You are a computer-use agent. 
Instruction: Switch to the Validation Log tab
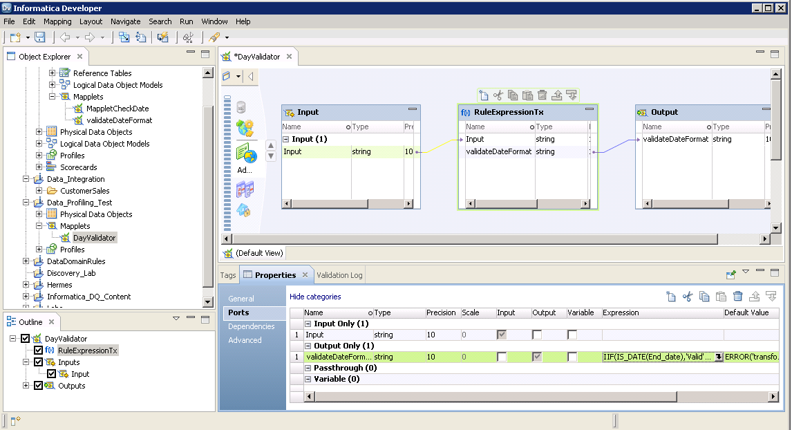[x=339, y=275]
